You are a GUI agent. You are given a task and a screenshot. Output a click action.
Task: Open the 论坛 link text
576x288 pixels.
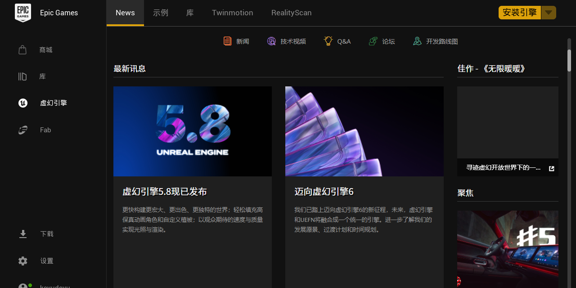coord(388,41)
